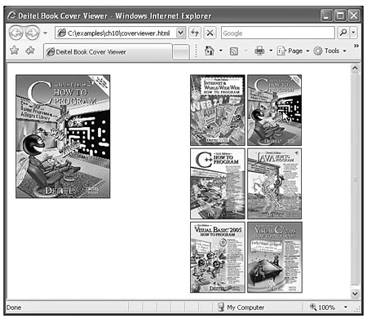Maximize the Internet Explorer window

coord(340,15)
